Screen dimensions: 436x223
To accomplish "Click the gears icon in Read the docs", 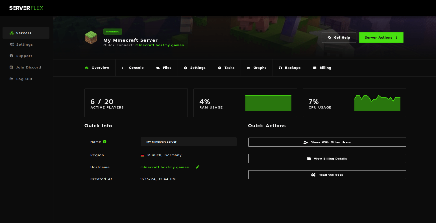I will 313,175.
